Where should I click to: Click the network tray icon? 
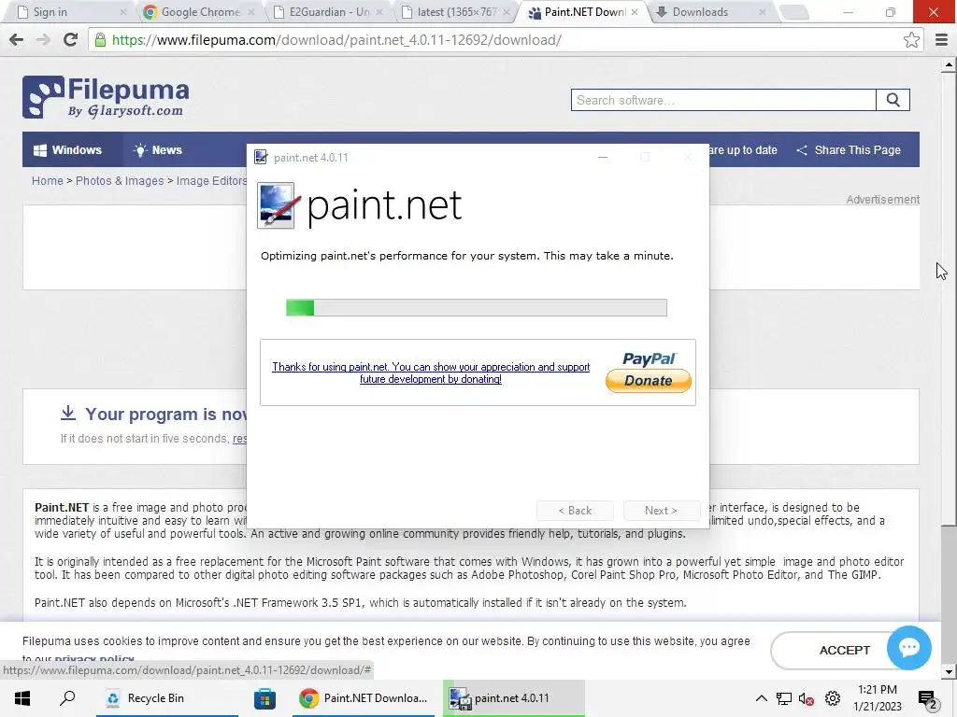784,698
